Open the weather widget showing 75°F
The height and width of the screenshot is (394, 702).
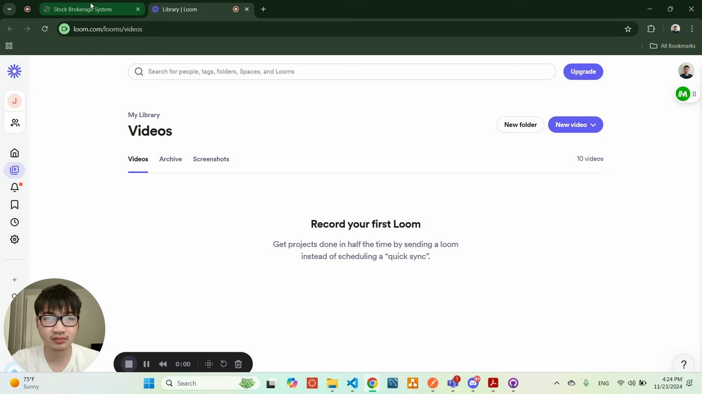click(25, 383)
